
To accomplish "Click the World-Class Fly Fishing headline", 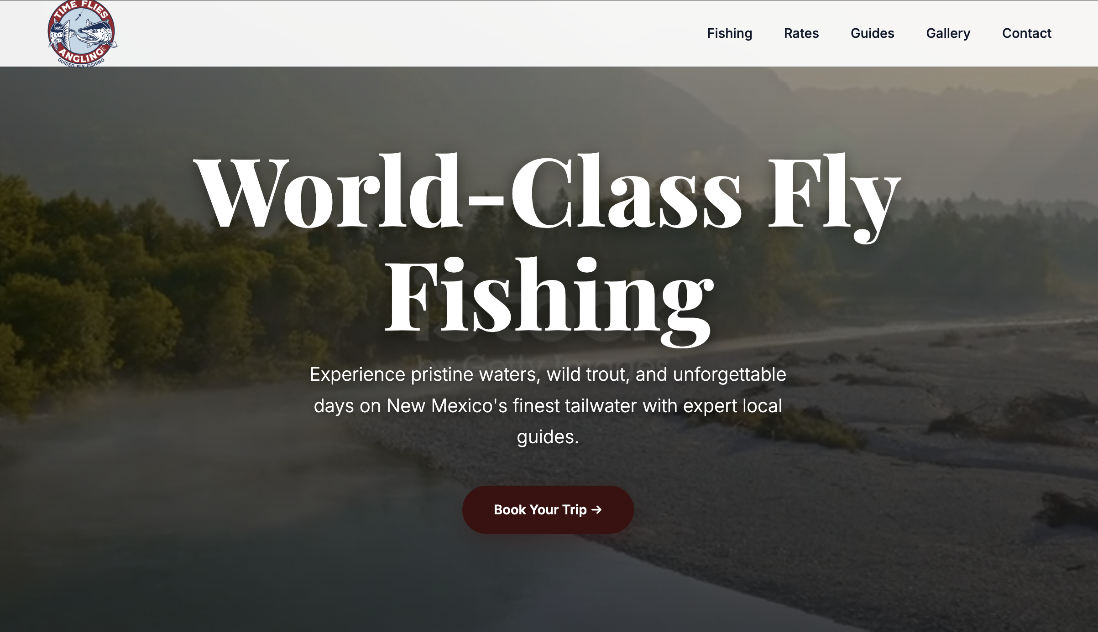I will [548, 249].
